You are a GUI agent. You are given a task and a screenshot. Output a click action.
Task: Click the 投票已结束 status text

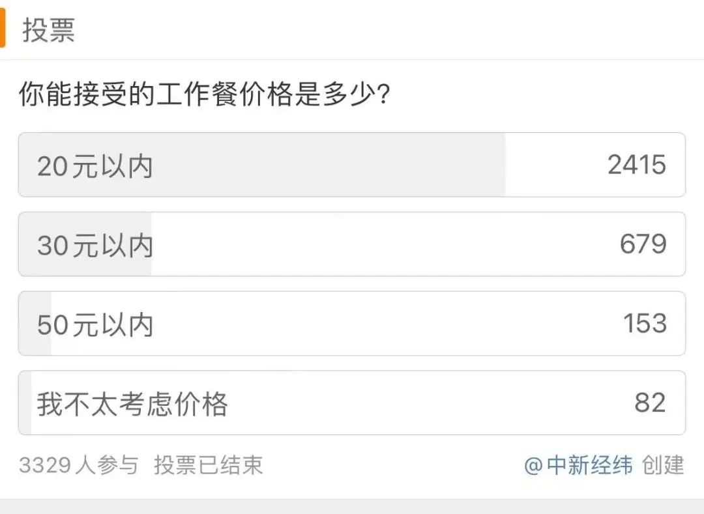click(x=209, y=465)
